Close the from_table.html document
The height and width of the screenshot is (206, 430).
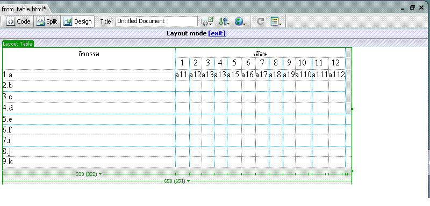point(421,8)
